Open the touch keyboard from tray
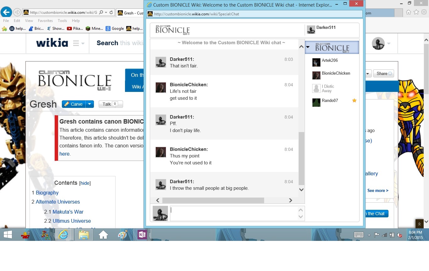 359,235
